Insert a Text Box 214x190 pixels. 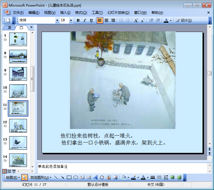tap(82, 177)
